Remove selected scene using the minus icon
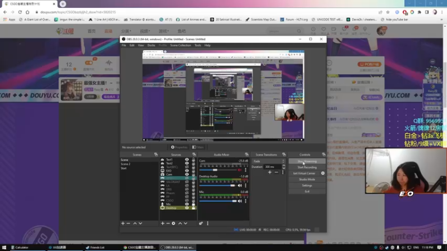 (x=129, y=224)
